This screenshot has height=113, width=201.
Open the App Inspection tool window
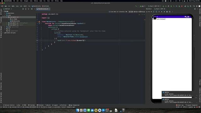point(74,105)
